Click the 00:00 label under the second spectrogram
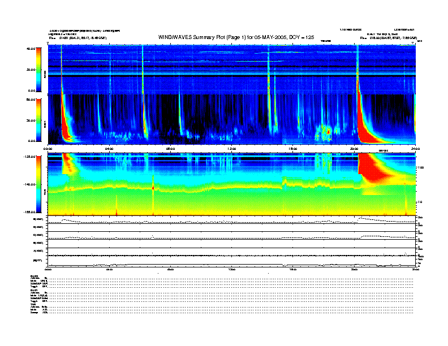The height and width of the screenshot is (346, 448). (x=48, y=149)
